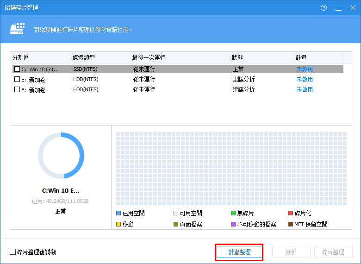Click 建議分析 status in the E: row
This screenshot has height=264, width=361.
coord(243,79)
